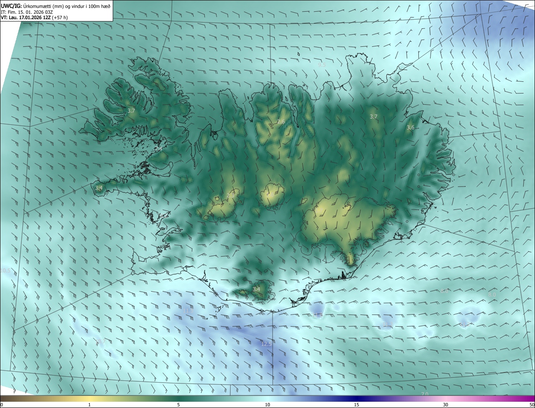Image resolution: width=535 pixels, height=408 pixels.
Task: Select the 3.4 label on the south coast glacier
Action: coord(256,289)
